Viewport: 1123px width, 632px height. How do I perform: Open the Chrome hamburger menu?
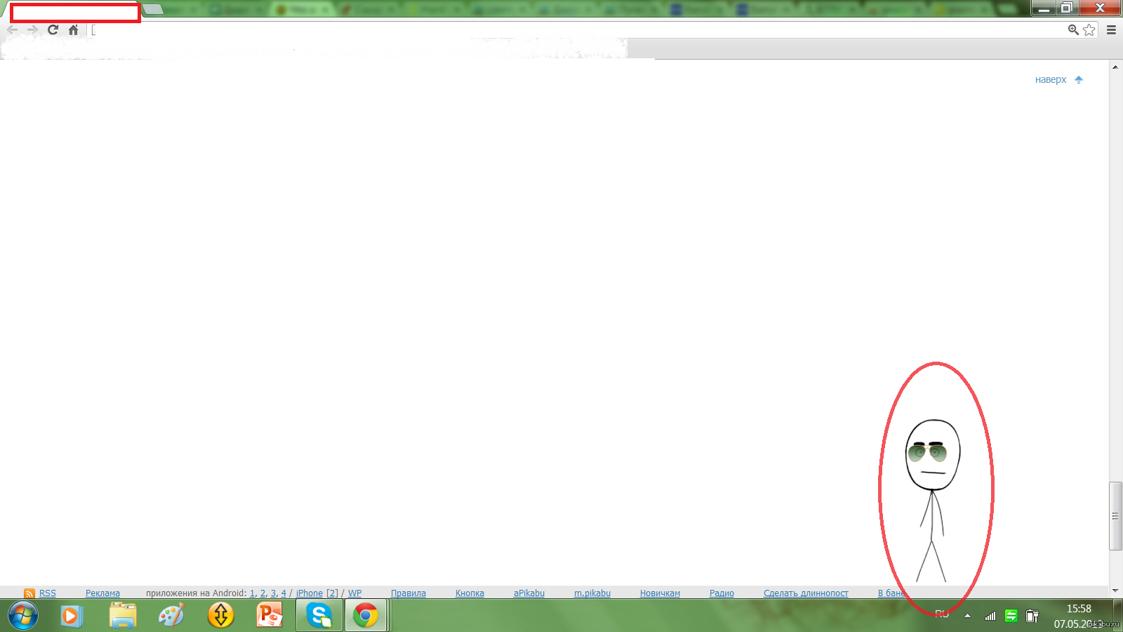click(1111, 29)
